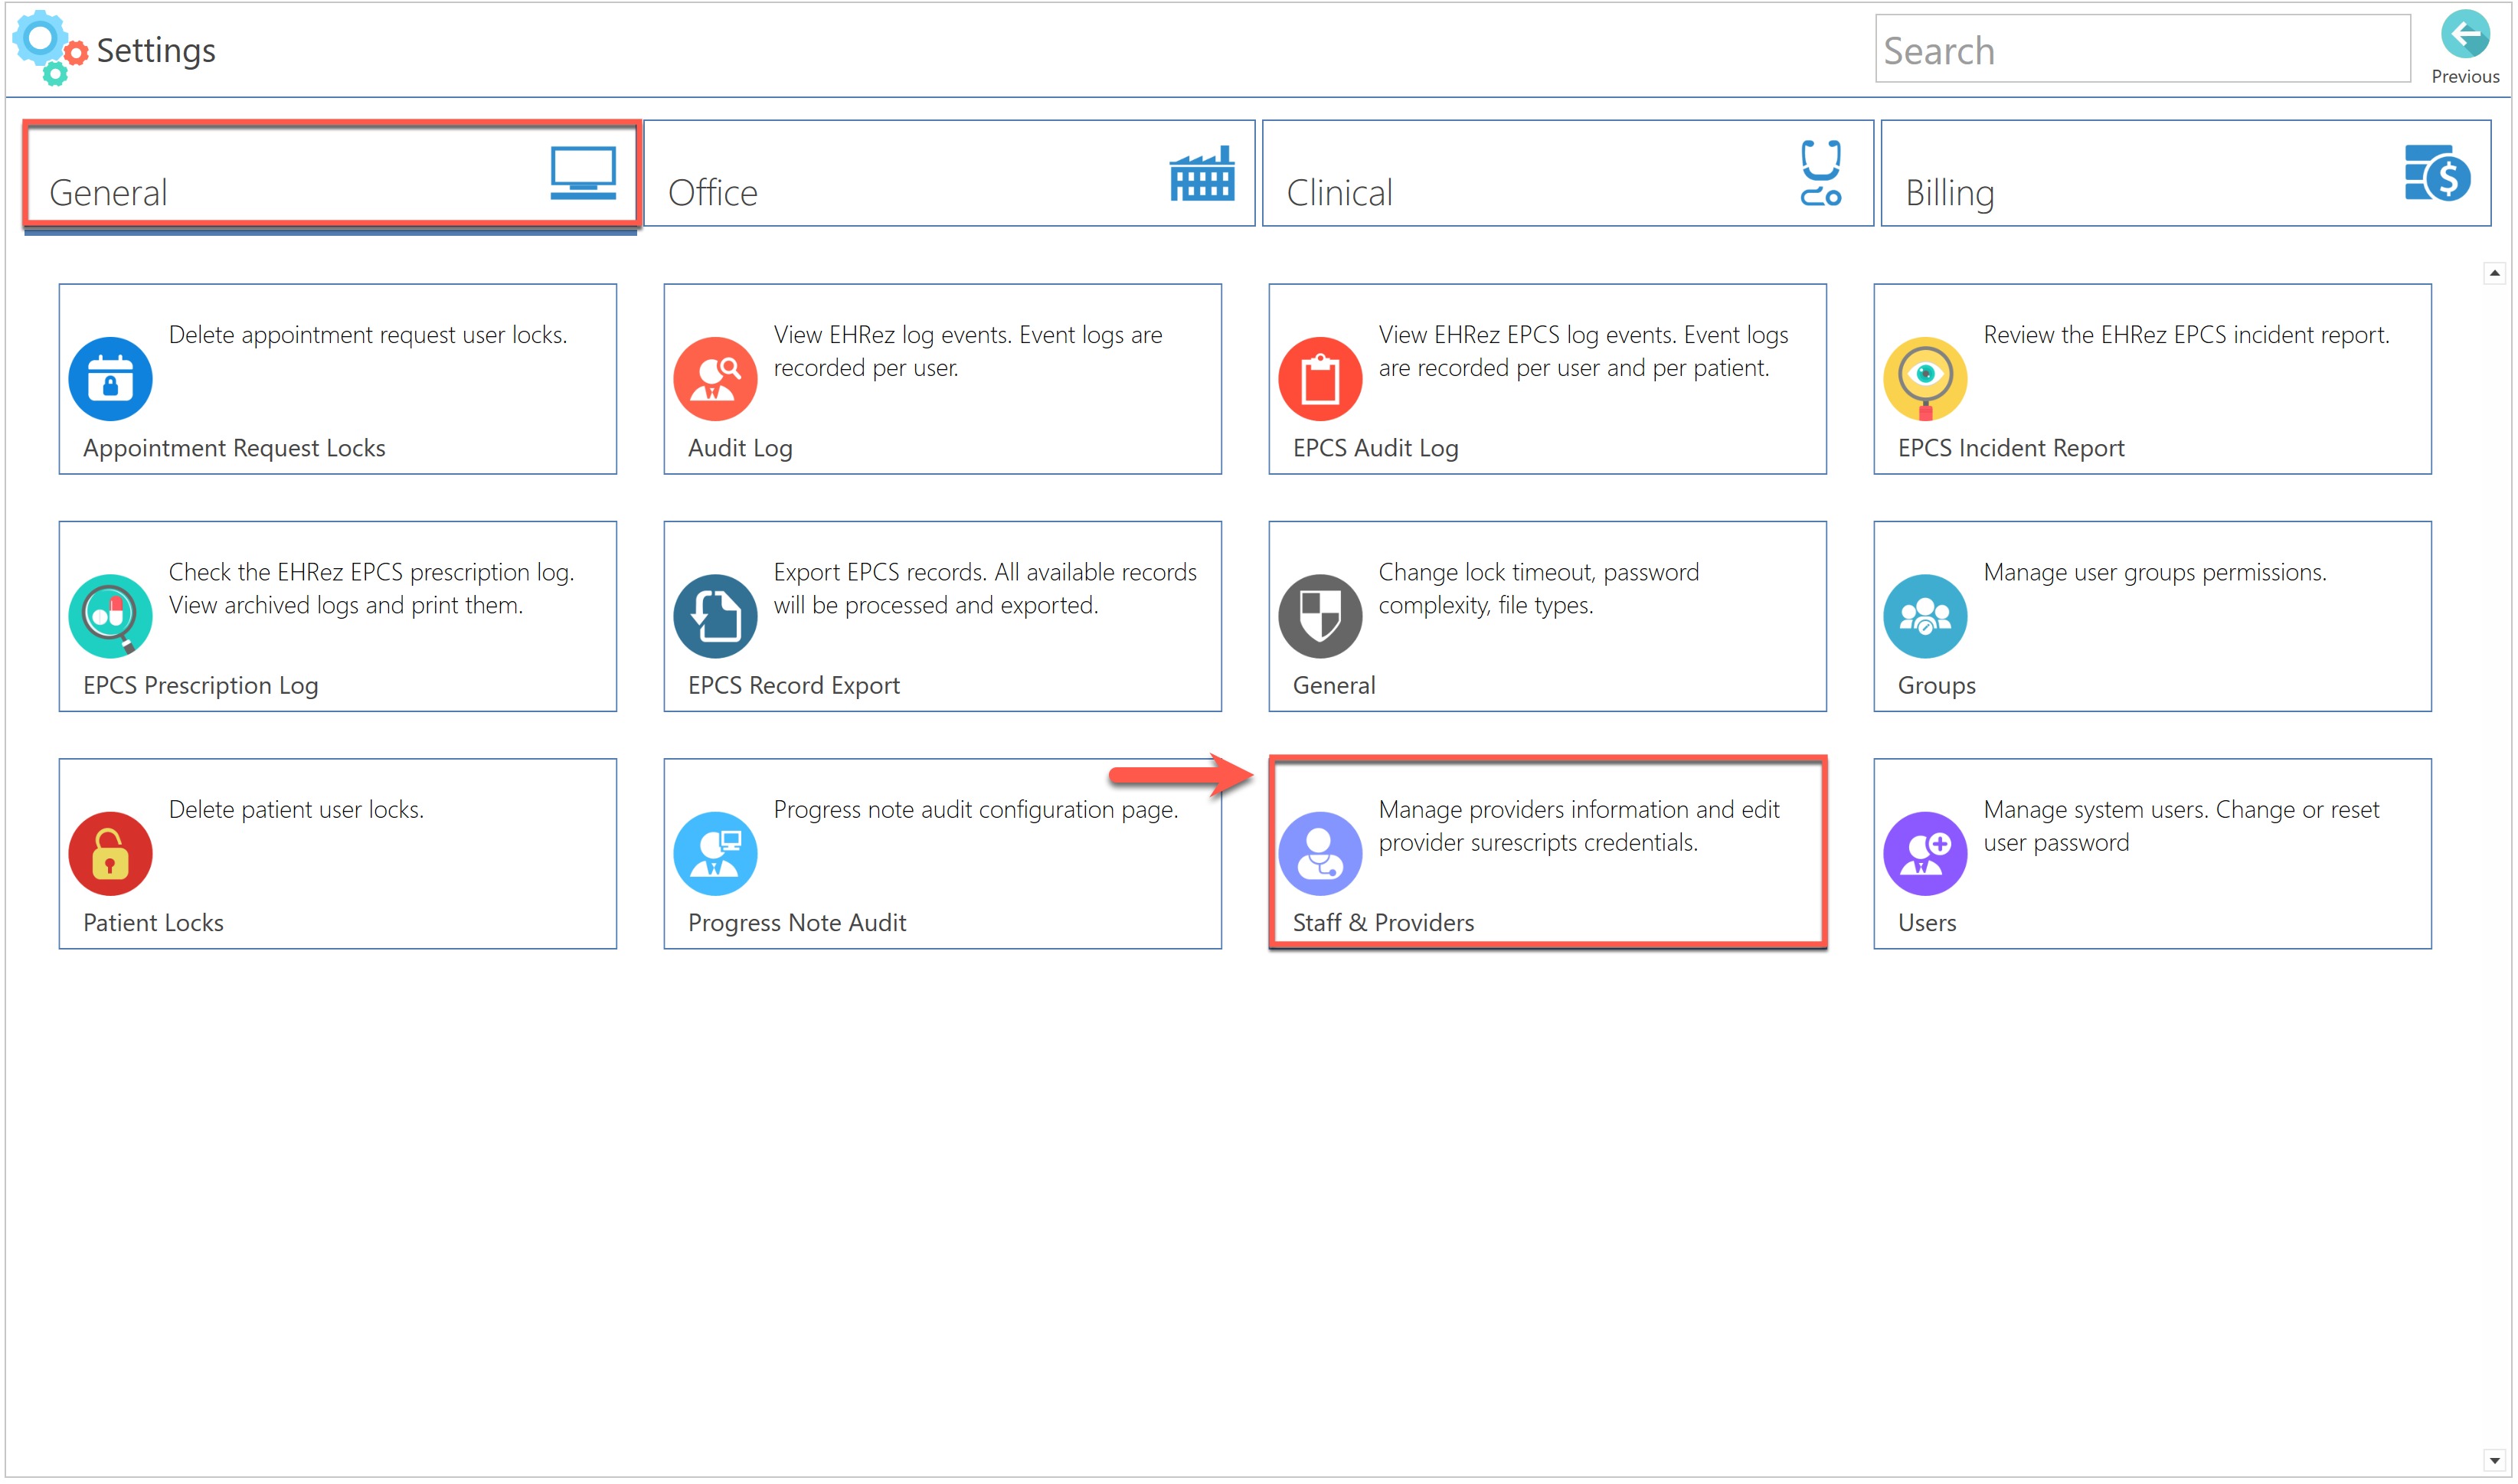
Task: Click 'Export EPCS records' description
Action: click(985, 588)
